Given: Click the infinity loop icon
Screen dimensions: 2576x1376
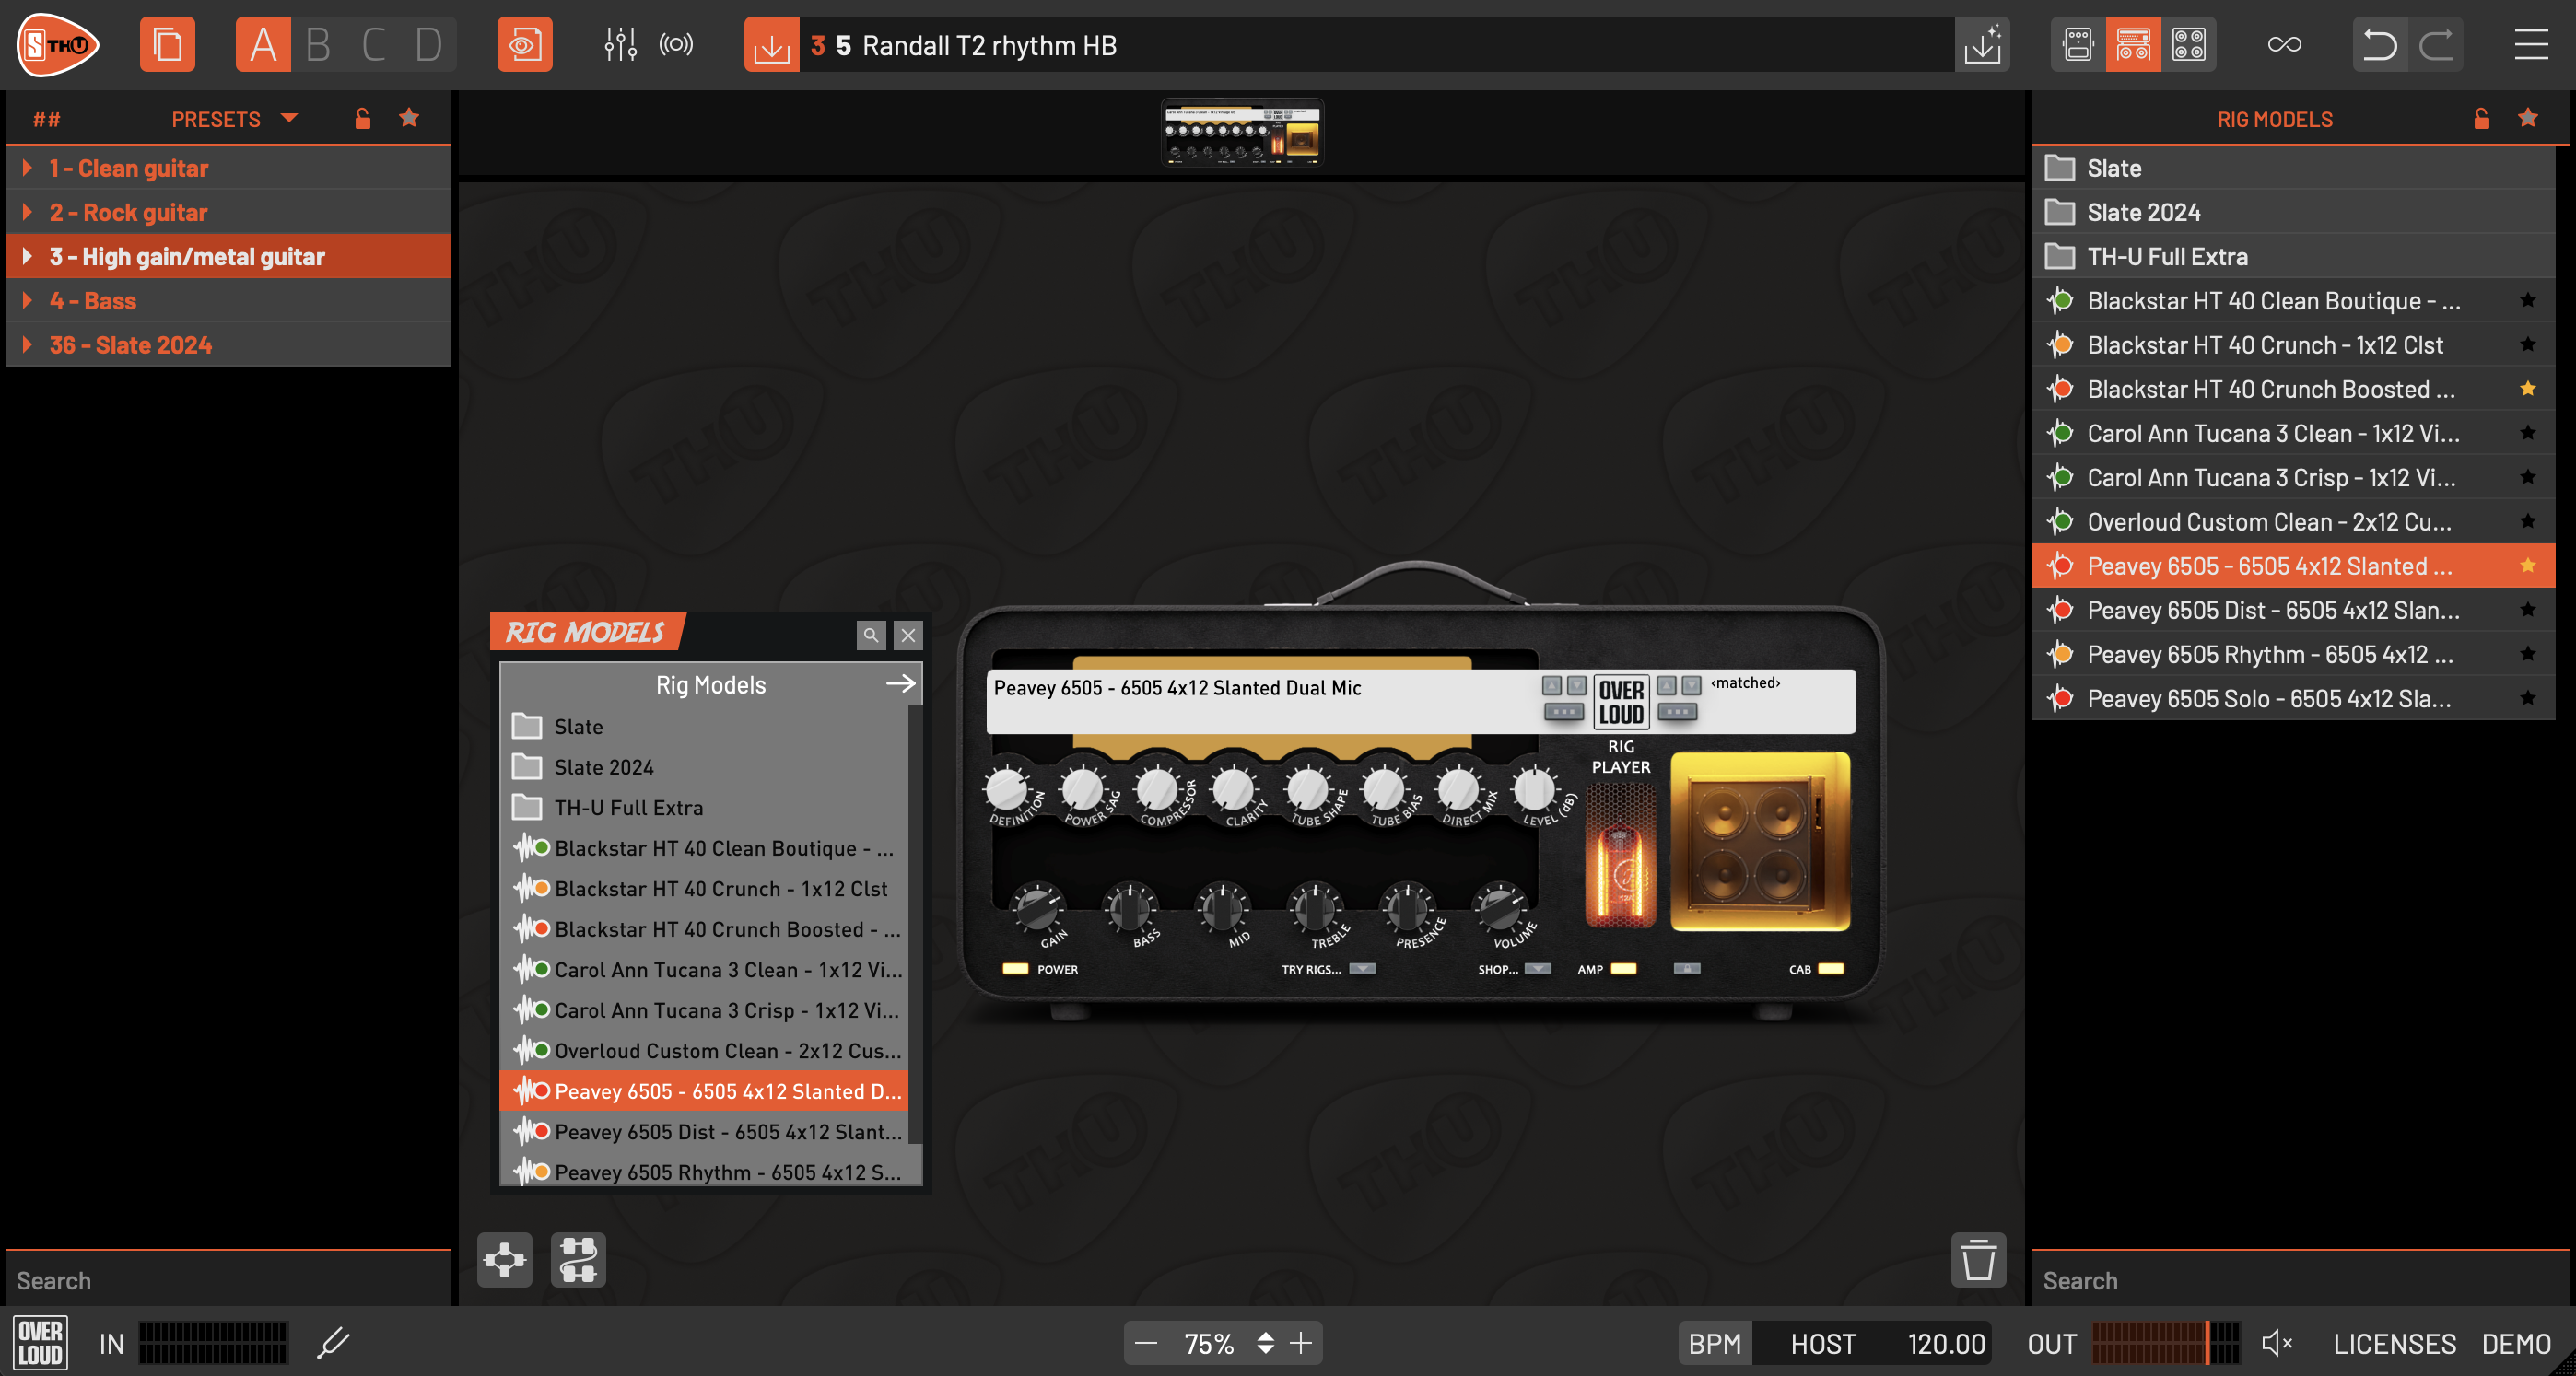Looking at the screenshot, I should pyautogui.click(x=2284, y=45).
